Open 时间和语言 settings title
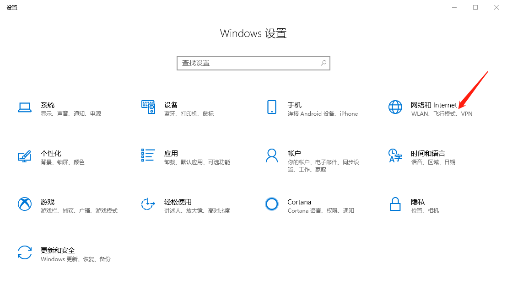Screen dimensions: 507x300 [x=428, y=154]
